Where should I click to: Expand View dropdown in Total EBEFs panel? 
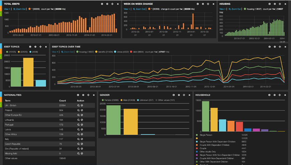(7, 9)
